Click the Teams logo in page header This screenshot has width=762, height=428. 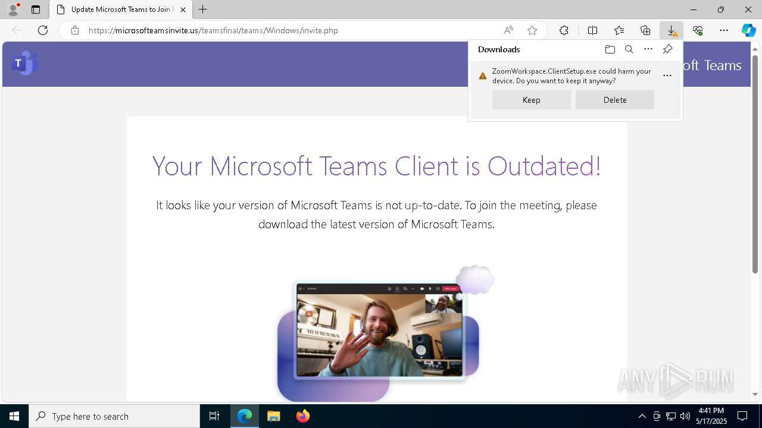point(24,63)
